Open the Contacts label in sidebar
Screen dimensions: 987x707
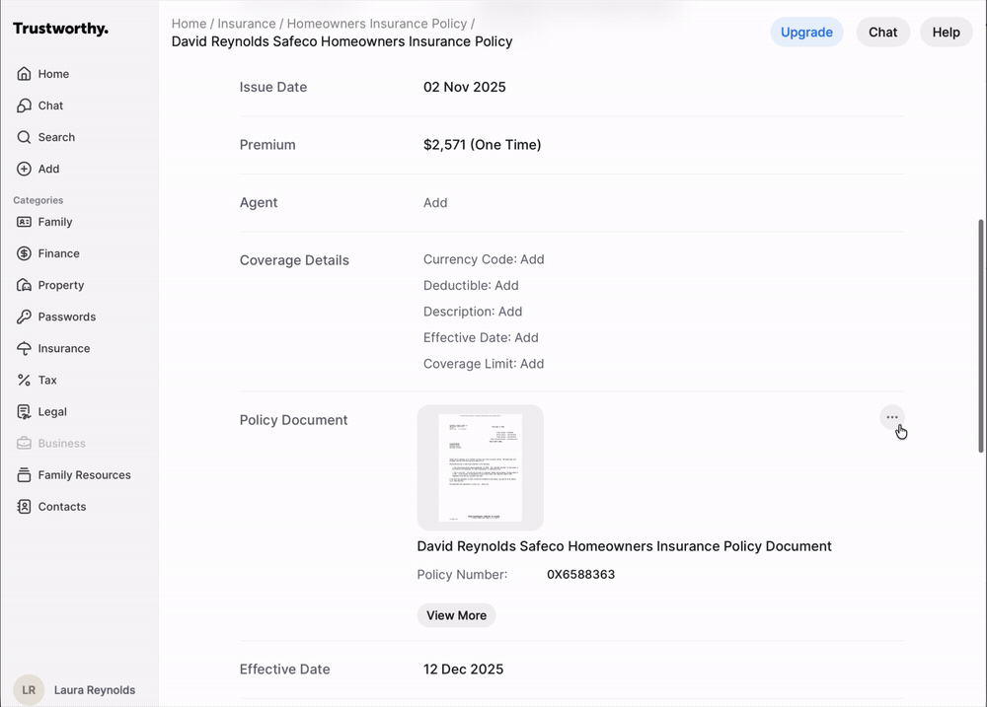(61, 507)
